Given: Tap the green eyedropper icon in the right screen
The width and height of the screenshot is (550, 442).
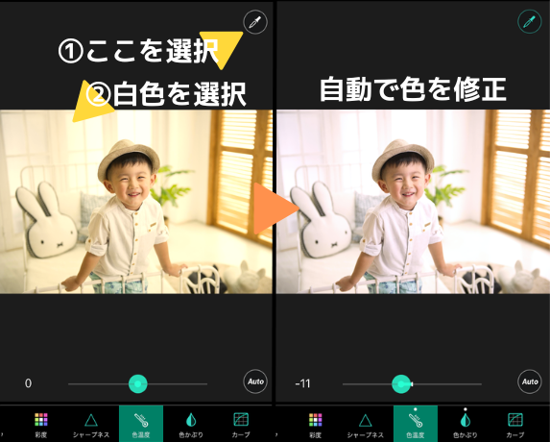Looking at the screenshot, I should pyautogui.click(x=529, y=22).
